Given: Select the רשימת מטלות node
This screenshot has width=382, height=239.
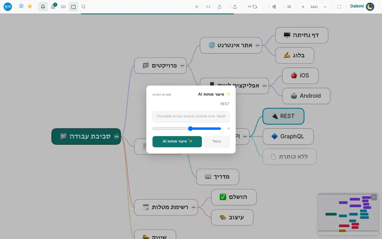Looking at the screenshot, I should click(x=166, y=207).
